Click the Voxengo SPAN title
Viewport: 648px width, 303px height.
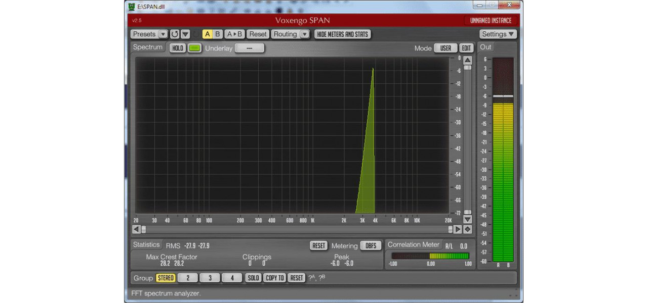(x=302, y=21)
